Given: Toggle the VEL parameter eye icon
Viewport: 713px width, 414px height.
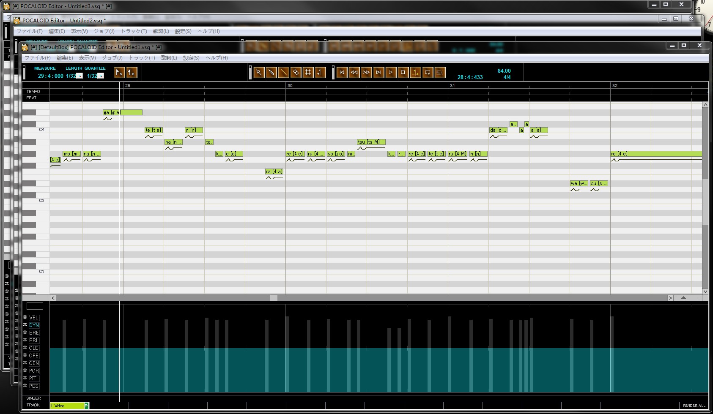Looking at the screenshot, I should (25, 317).
